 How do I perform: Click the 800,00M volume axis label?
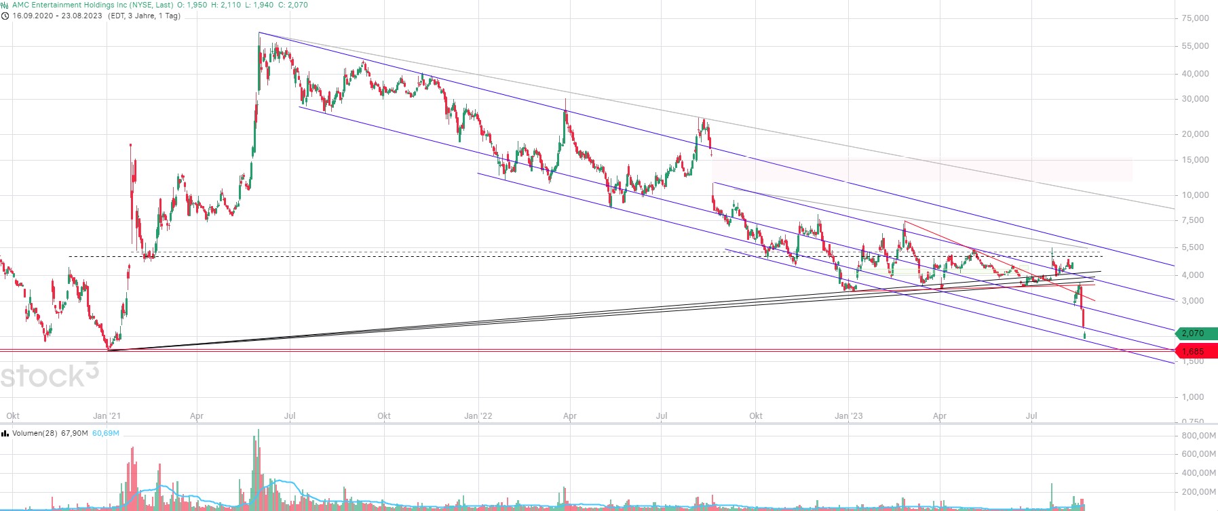point(1198,435)
